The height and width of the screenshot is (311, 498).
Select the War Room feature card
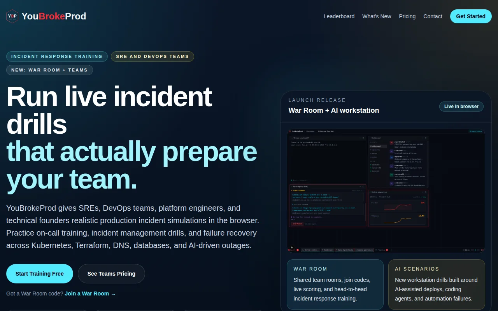click(335, 284)
